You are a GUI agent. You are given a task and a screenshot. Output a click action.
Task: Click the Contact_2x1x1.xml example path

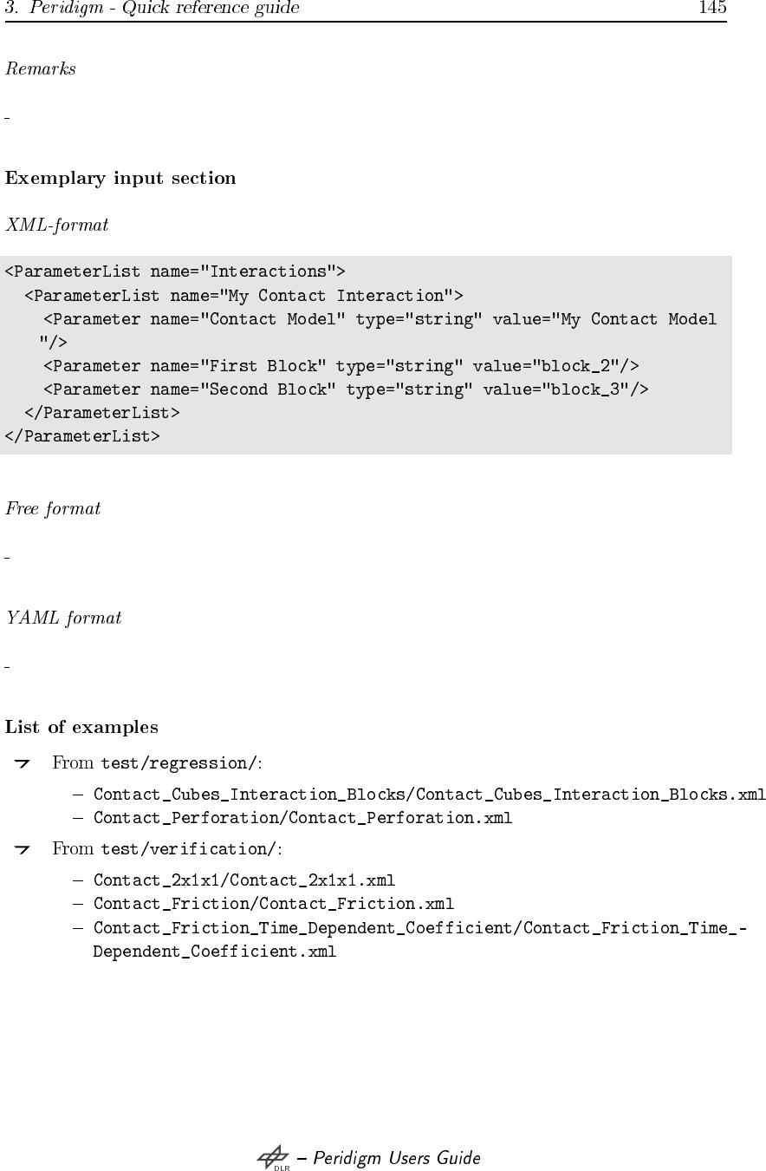[244, 881]
